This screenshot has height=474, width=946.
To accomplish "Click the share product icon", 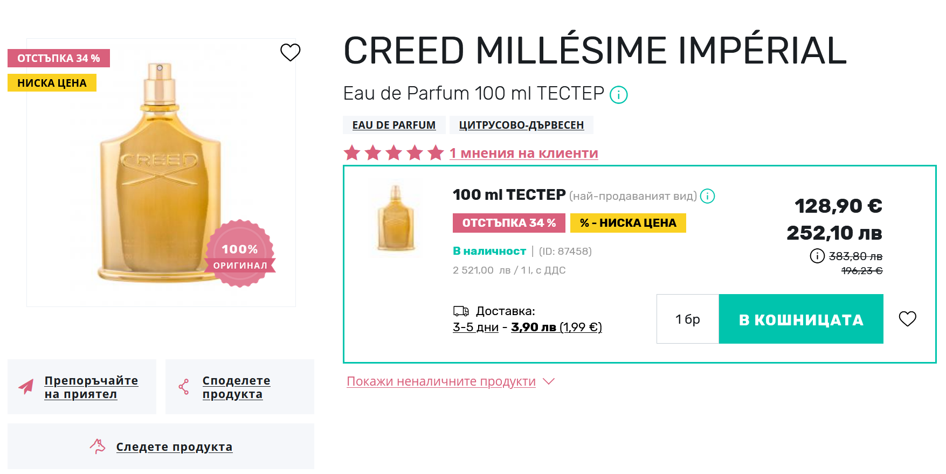I will [x=184, y=387].
